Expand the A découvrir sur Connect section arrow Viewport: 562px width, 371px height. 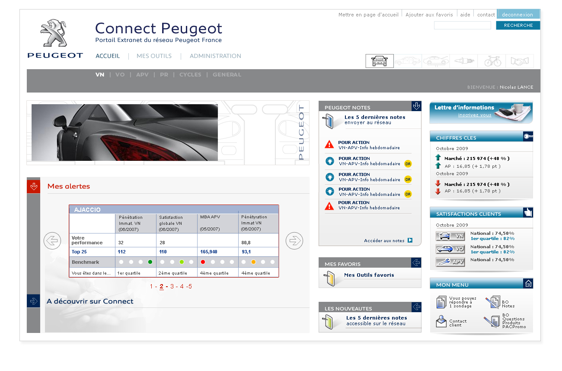pyautogui.click(x=33, y=301)
